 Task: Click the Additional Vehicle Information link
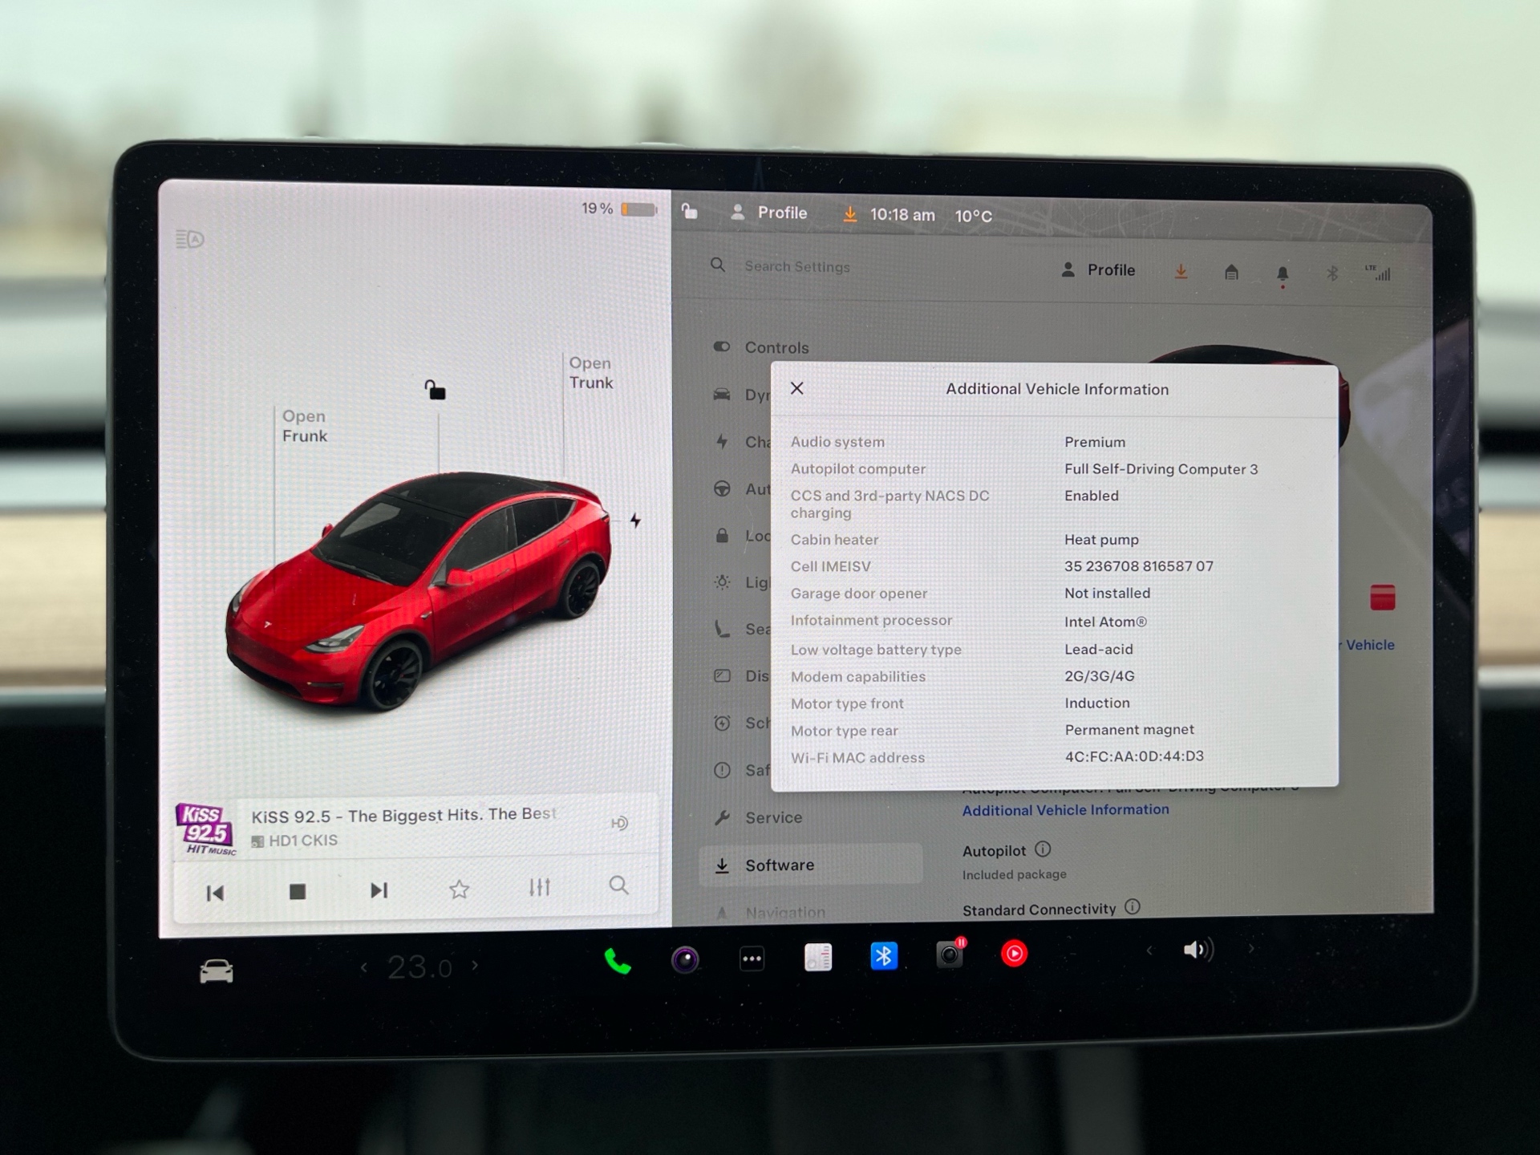(1065, 810)
